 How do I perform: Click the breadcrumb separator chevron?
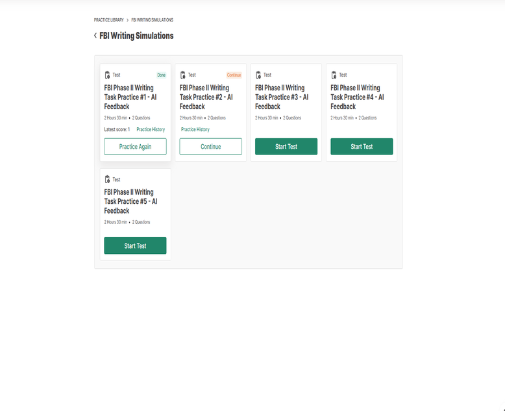pyautogui.click(x=127, y=20)
